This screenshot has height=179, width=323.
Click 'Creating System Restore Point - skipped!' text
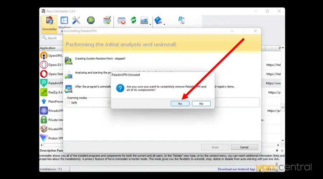[100, 59]
